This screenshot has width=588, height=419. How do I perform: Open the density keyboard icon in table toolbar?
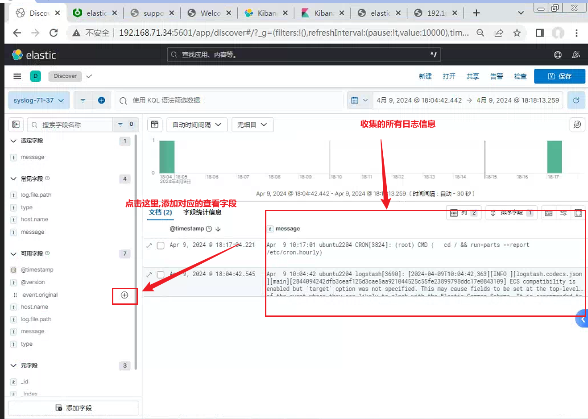click(x=549, y=213)
